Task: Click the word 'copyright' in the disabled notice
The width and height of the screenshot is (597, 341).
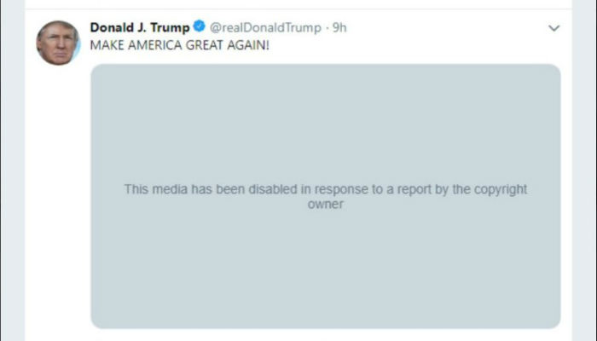Action: 500,189
